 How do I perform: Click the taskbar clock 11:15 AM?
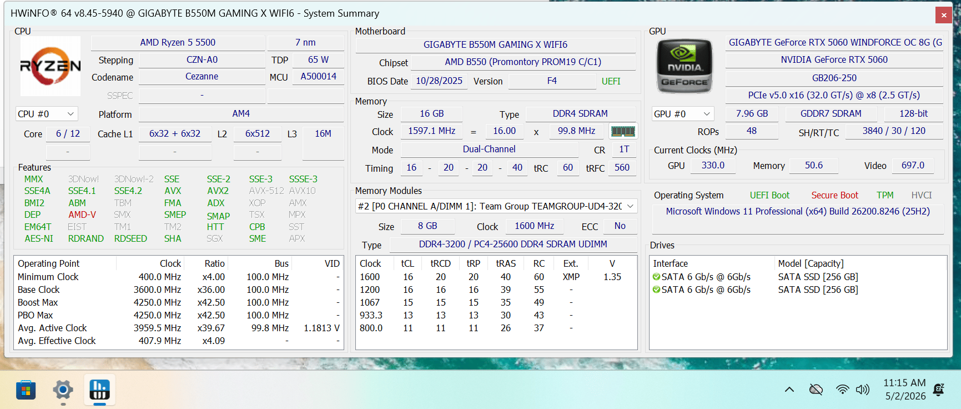904,383
